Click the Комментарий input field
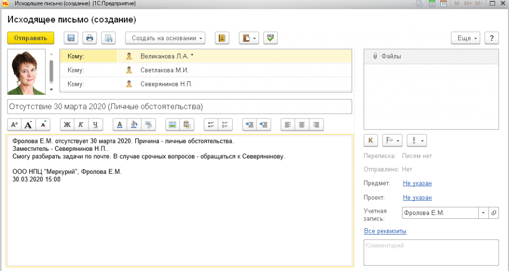The height and width of the screenshot is (271, 509). [430, 252]
